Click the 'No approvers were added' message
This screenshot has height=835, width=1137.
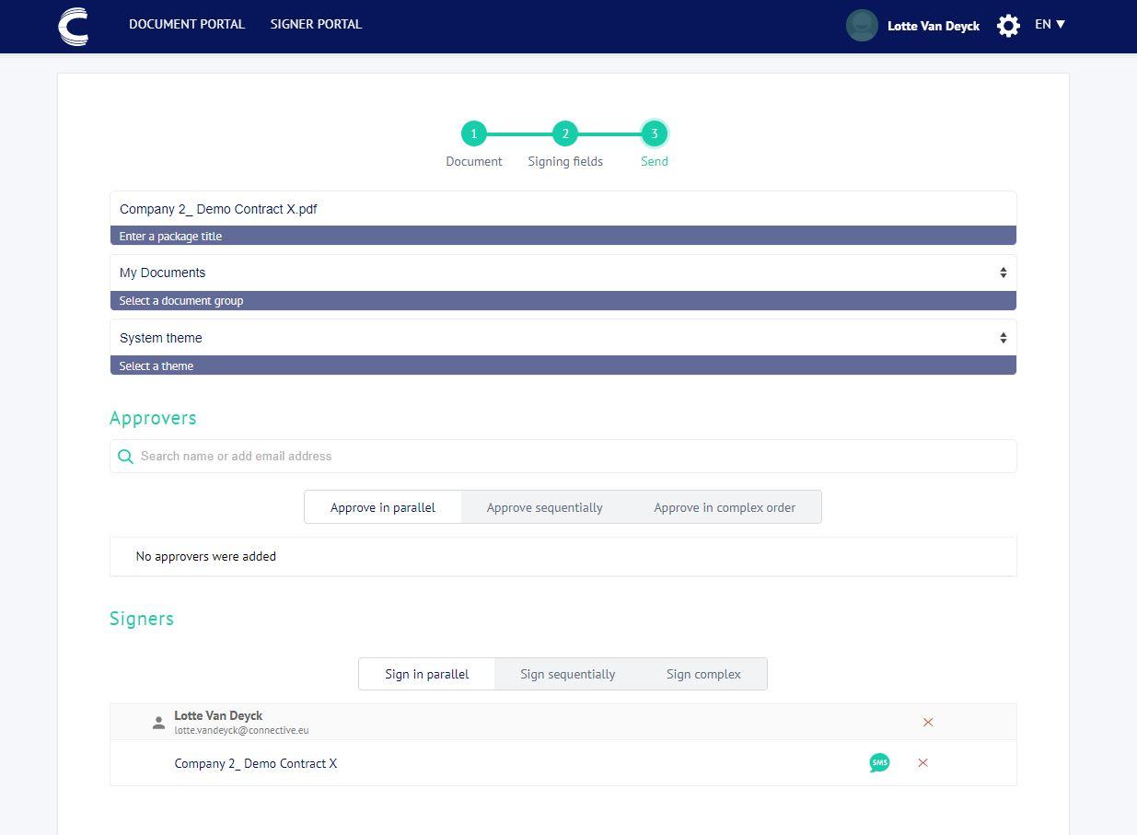point(206,557)
